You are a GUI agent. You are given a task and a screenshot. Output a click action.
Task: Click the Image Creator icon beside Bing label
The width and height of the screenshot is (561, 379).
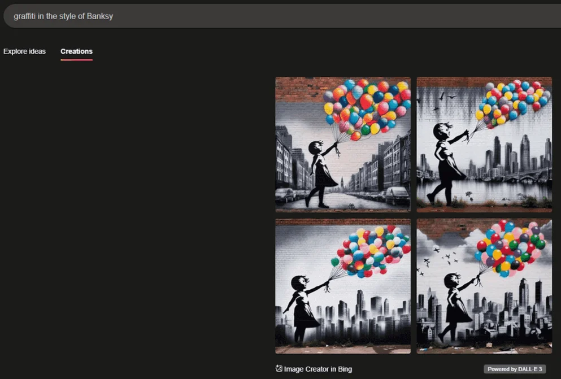(279, 369)
